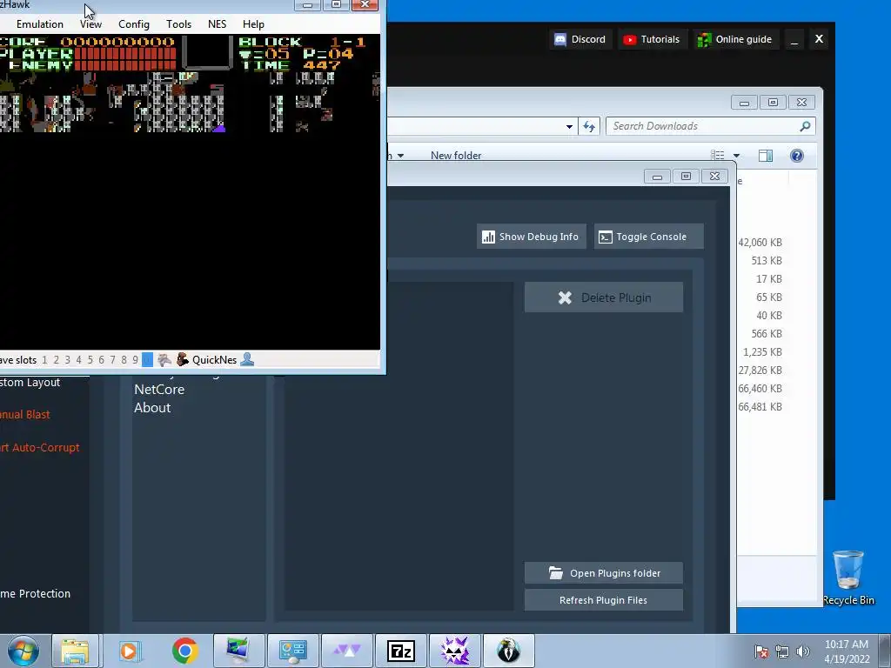
Task: Open the Help menu in BizHawk
Action: click(253, 24)
